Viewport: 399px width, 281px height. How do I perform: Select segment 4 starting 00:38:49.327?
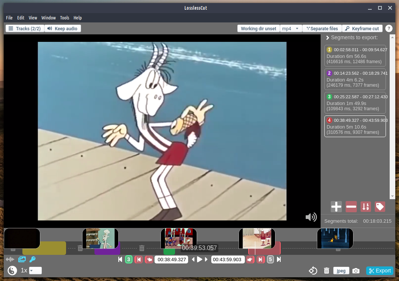(355, 126)
